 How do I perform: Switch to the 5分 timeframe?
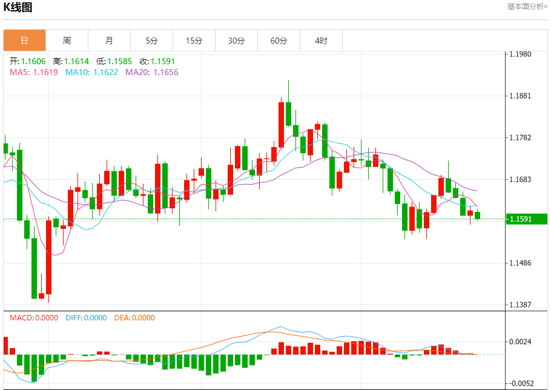click(151, 41)
